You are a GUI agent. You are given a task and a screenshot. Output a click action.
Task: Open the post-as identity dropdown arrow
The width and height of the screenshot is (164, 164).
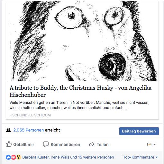154,144
